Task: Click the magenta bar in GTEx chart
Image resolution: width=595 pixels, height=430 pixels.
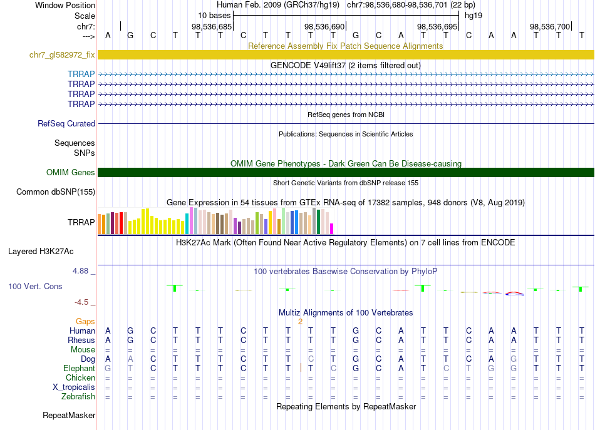Action: 332,228
